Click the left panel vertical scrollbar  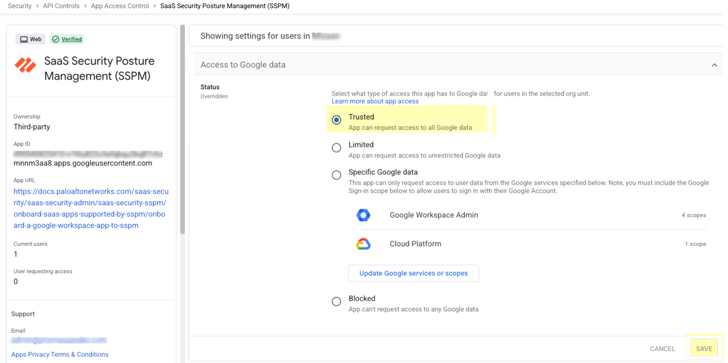click(x=182, y=130)
